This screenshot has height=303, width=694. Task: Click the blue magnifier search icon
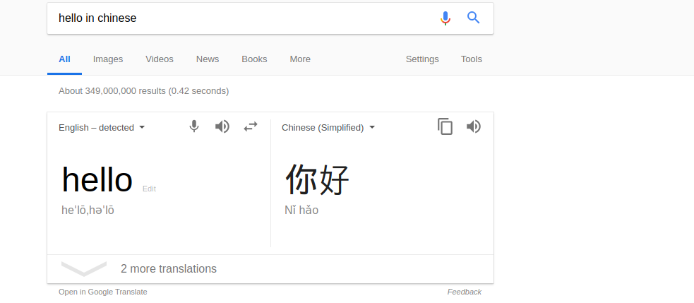(474, 18)
